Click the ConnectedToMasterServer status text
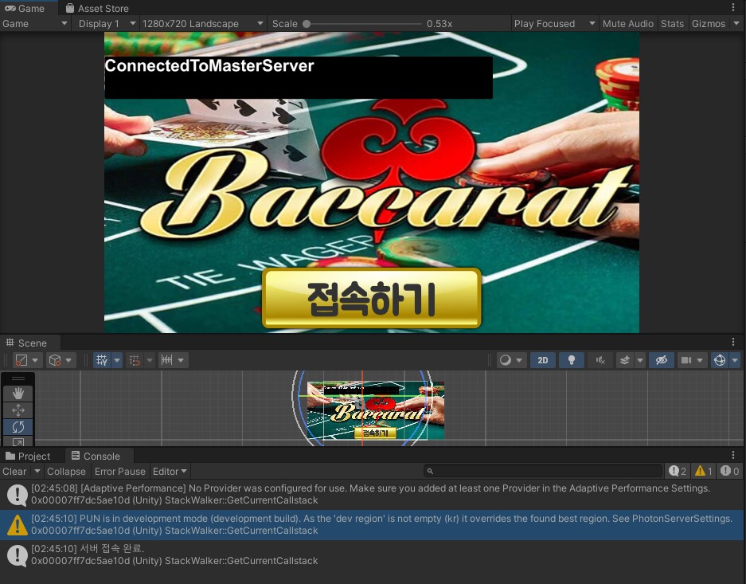This screenshot has height=584, width=746. pos(209,65)
